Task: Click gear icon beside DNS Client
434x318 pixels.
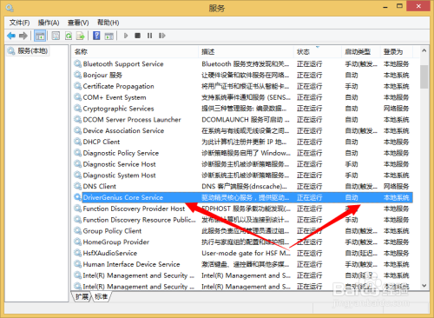Action: [77, 186]
